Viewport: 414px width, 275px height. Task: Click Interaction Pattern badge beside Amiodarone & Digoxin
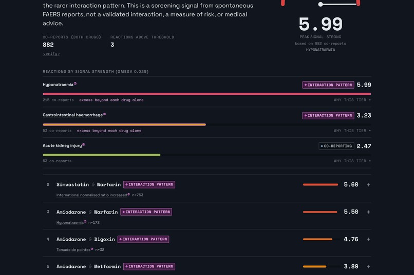pos(143,239)
